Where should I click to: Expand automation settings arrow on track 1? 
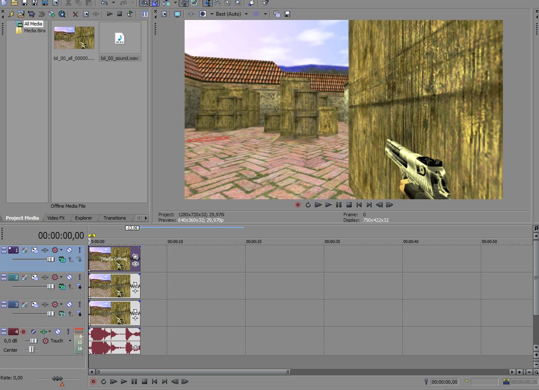coord(61,250)
